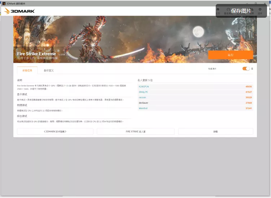The image size is (271, 198).
Task: Toggle the 包括演示 (include demo) switch
Action: [246, 69]
